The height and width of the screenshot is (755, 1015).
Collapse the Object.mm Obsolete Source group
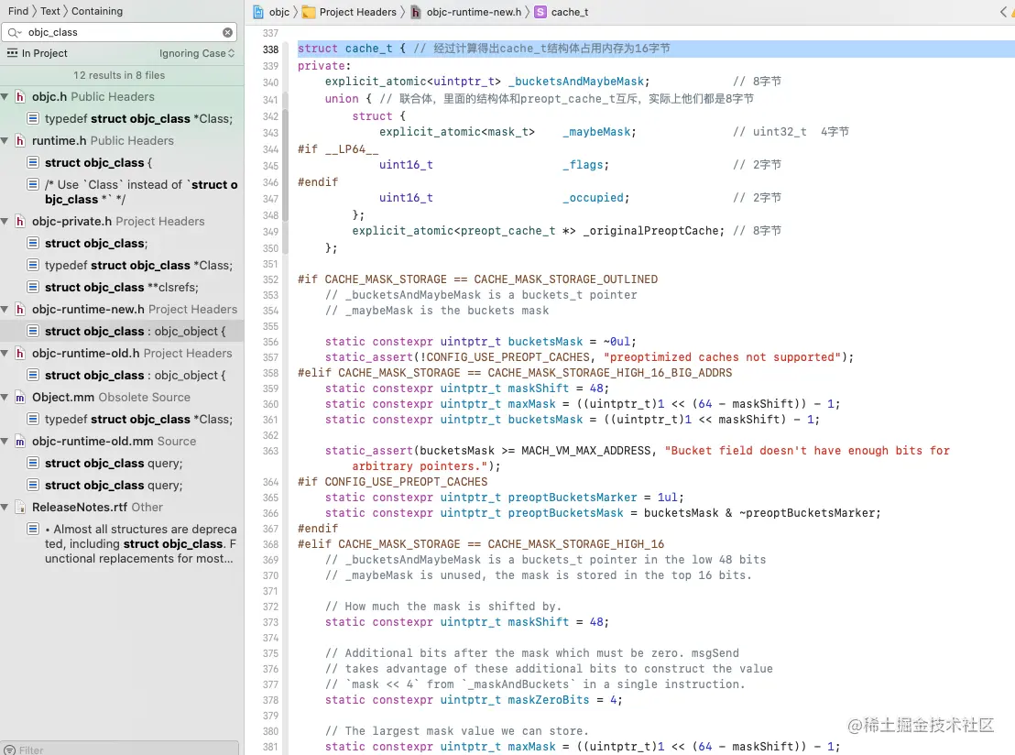(x=5, y=397)
